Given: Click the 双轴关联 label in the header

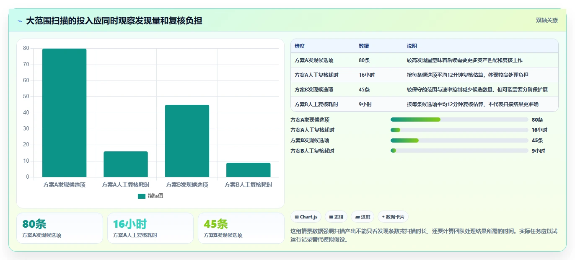Looking at the screenshot, I should 547,20.
